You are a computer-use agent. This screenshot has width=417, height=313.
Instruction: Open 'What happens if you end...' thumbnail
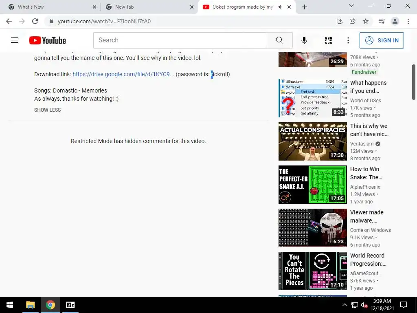pyautogui.click(x=313, y=98)
